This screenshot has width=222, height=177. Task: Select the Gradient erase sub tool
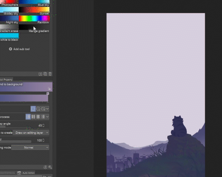click(x=9, y=29)
